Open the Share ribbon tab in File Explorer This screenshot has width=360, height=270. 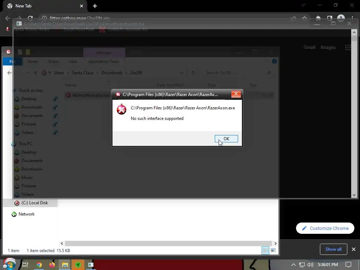[x=53, y=62]
